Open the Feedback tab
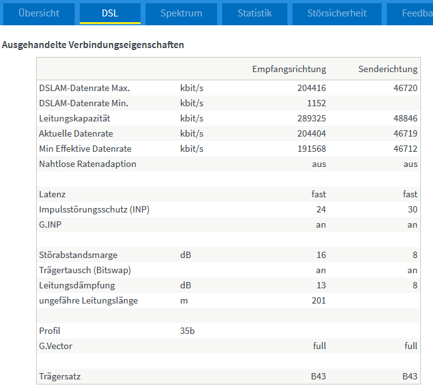433x387 pixels. pos(410,13)
